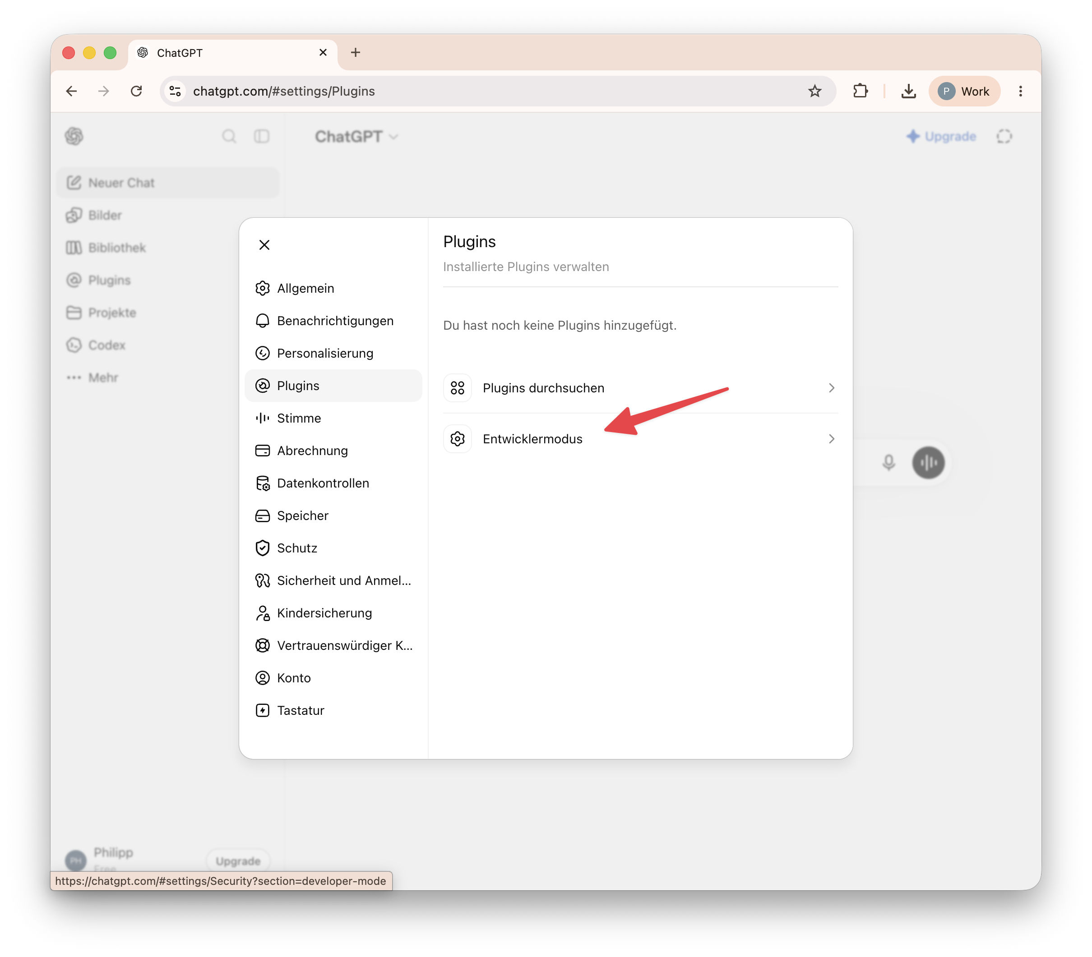Click the Upgrade link in the header
1092x957 pixels.
pyautogui.click(x=941, y=136)
